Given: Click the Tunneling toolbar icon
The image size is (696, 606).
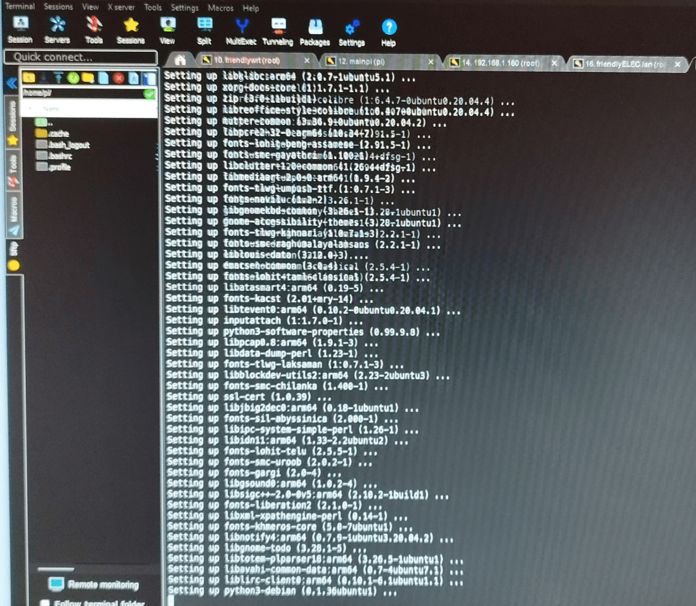Looking at the screenshot, I should (x=278, y=30).
